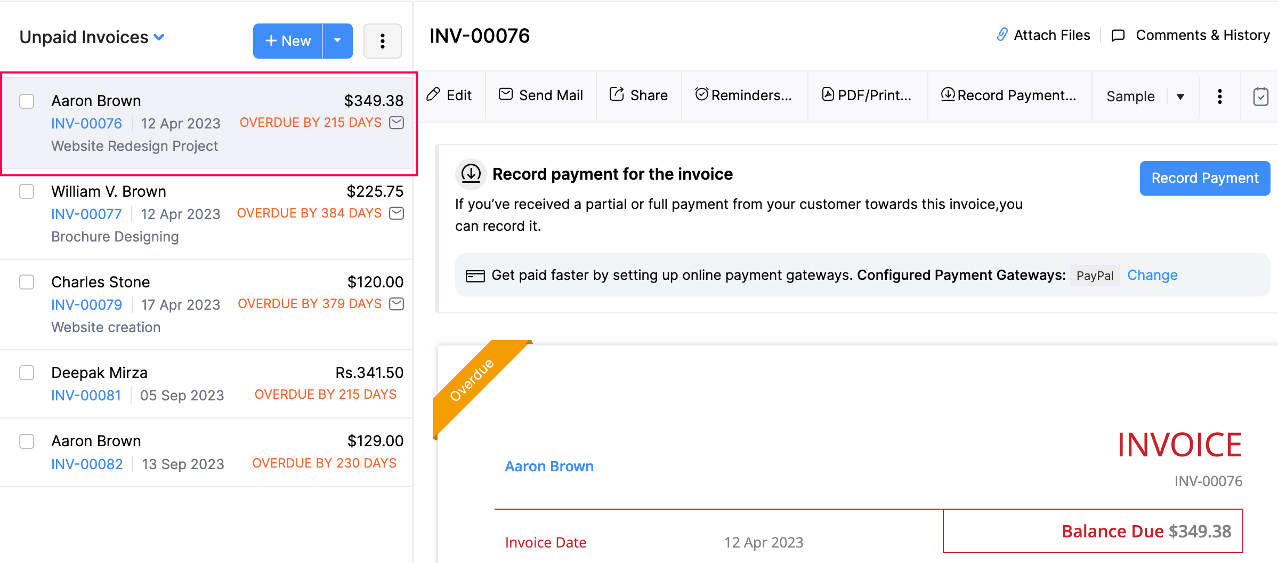Viewport: 1278px width, 563px height.
Task: Expand the Sample template dropdown arrow
Action: click(1180, 96)
